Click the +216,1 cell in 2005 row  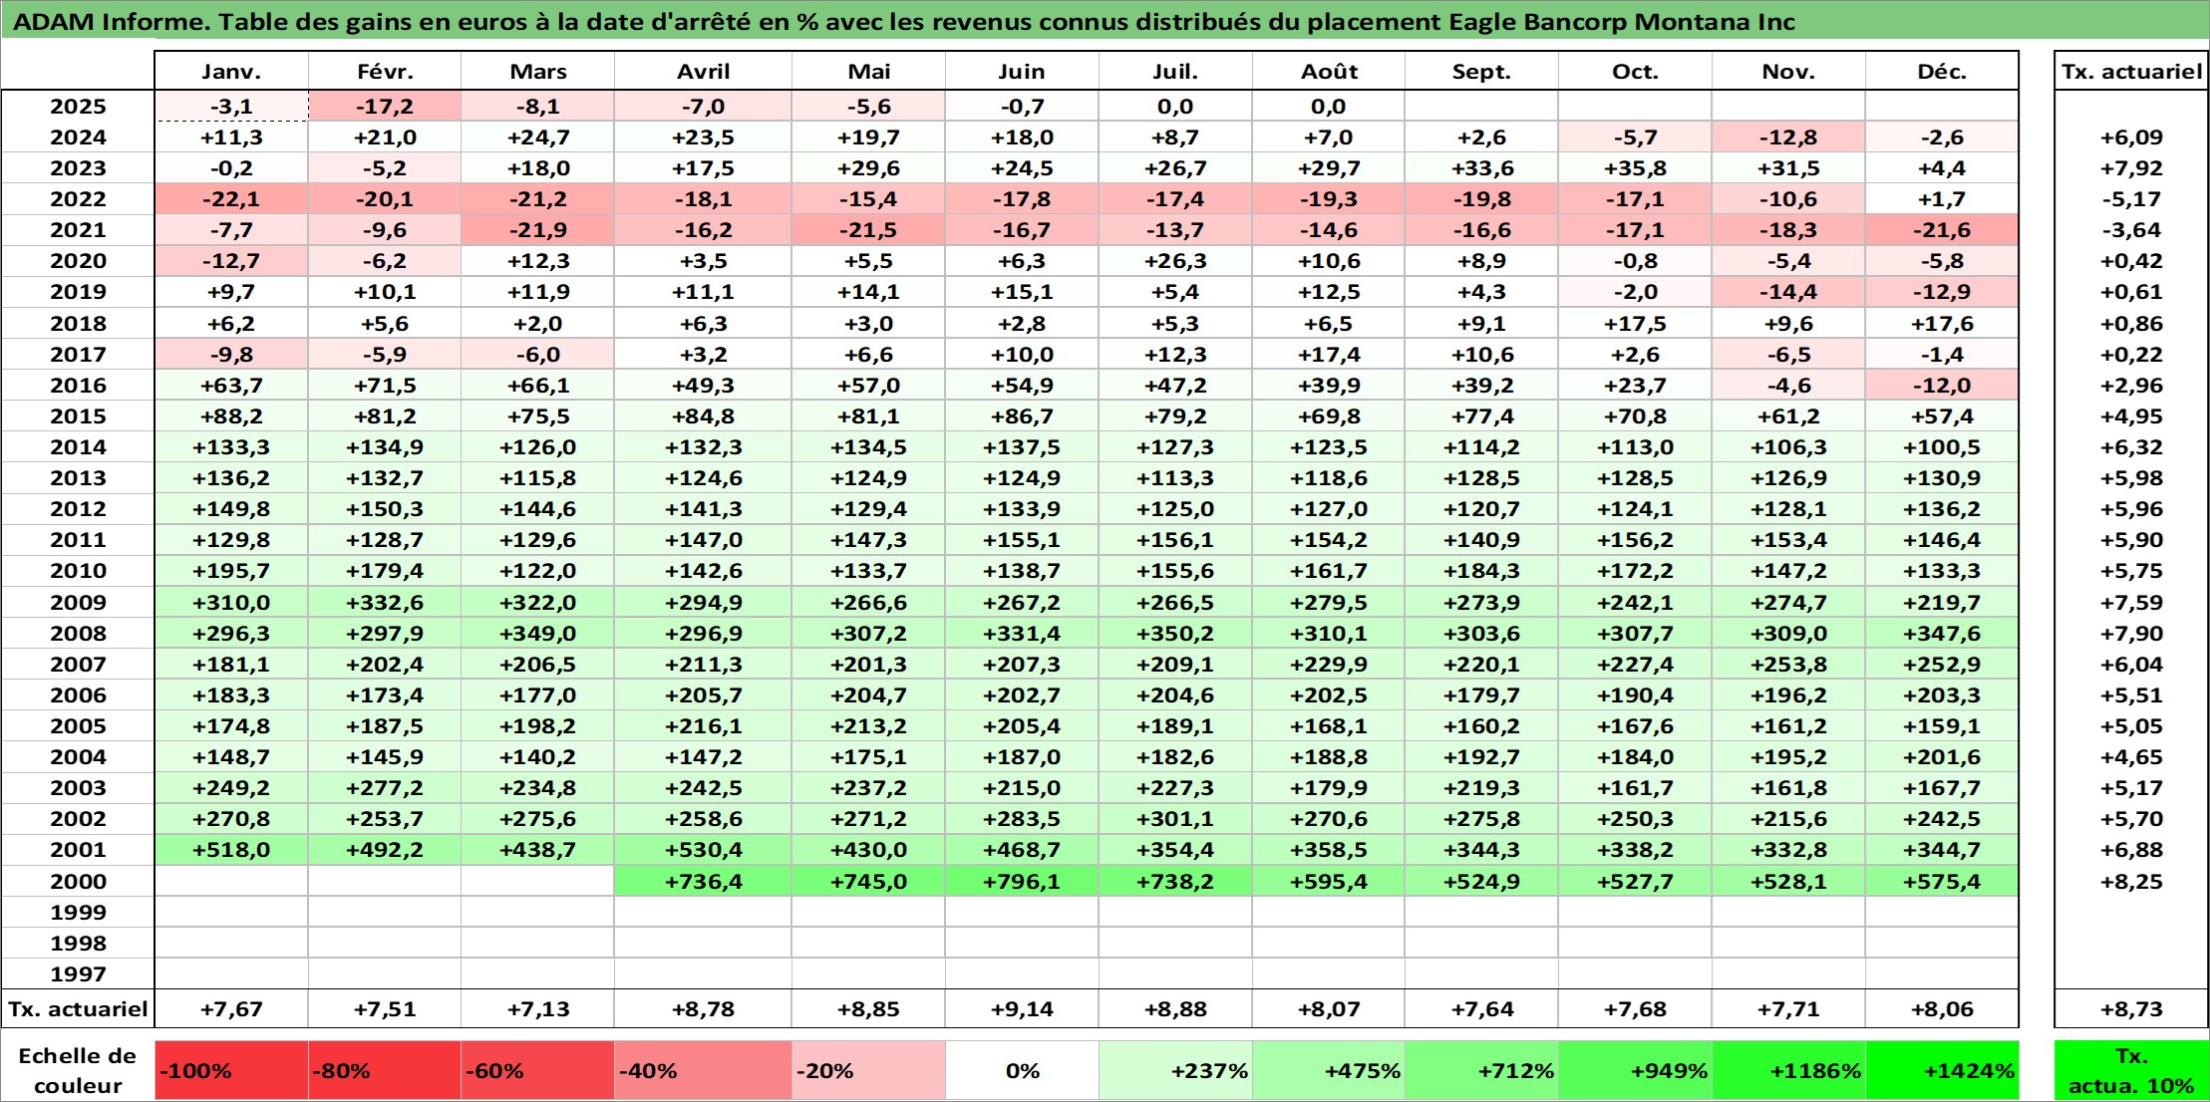click(x=703, y=726)
